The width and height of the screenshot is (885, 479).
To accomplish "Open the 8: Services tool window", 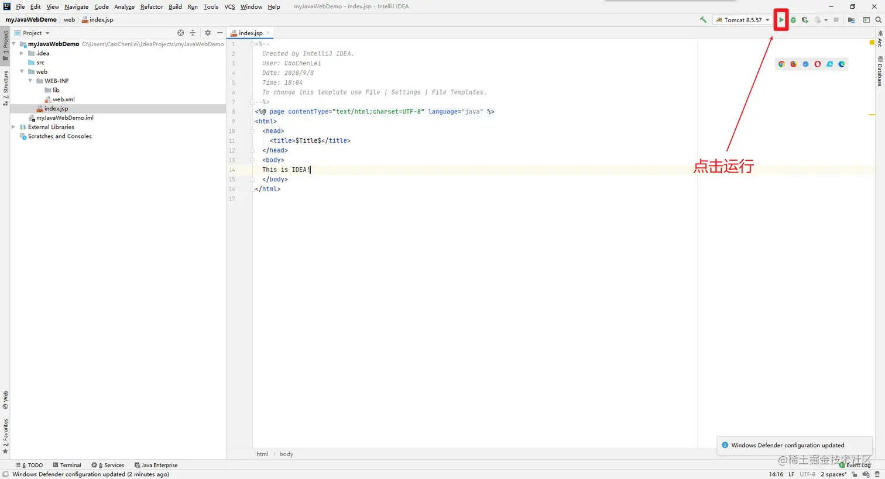I will (108, 465).
